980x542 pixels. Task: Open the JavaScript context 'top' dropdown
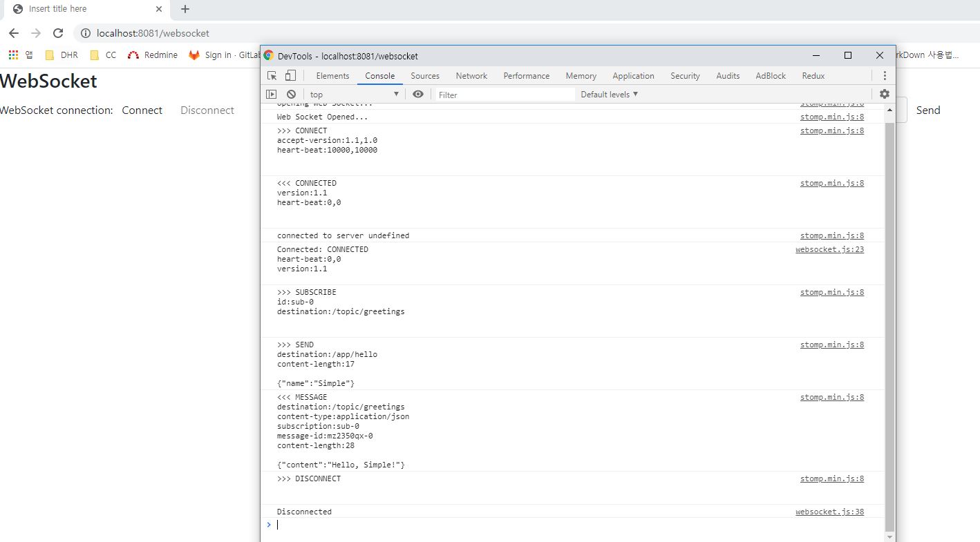[x=355, y=94]
